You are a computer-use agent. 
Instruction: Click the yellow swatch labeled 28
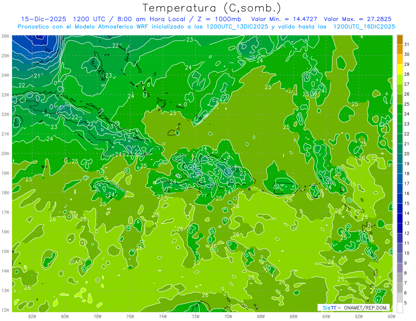(x=400, y=69)
